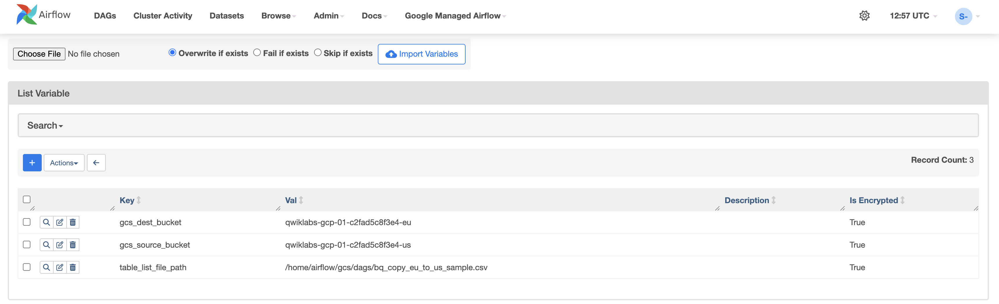Viewport: 999px width, 304px height.
Task: Edit the table_list_file_path variable
Action: (x=60, y=267)
